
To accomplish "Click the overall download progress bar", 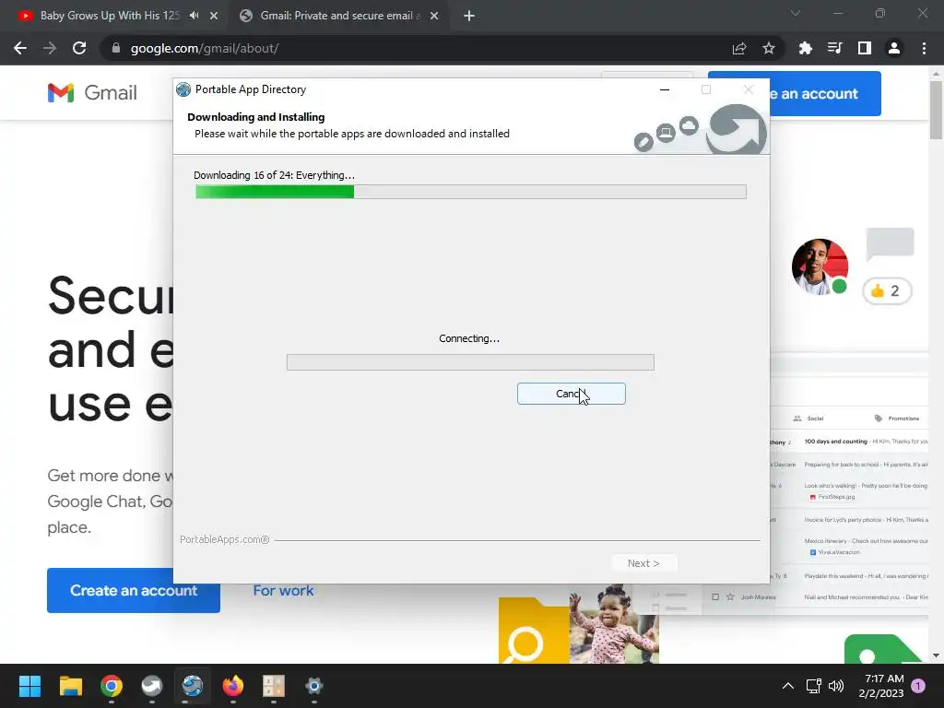I will [x=470, y=192].
